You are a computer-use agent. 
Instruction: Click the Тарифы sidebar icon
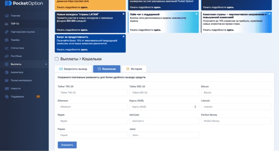(x=7, y=40)
